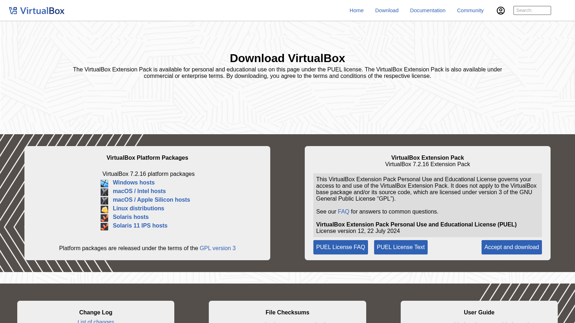The image size is (575, 323).
Task: Click the macOS / Intel hosts icon
Action: point(104,192)
